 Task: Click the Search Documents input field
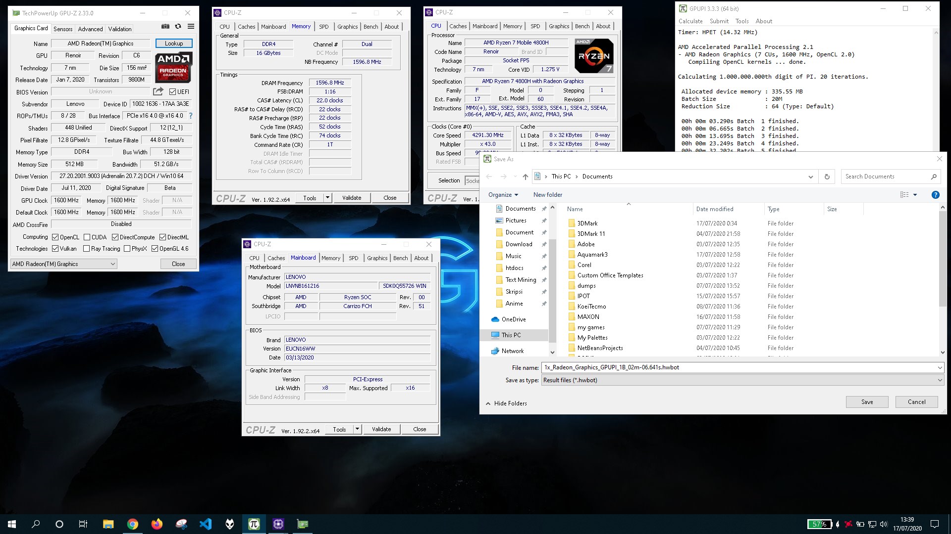(x=885, y=177)
